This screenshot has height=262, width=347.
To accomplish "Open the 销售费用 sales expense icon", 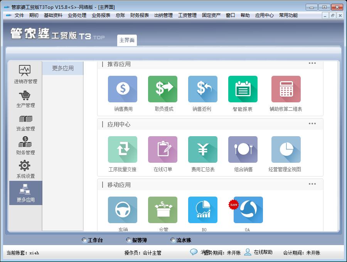I will pos(123,89).
